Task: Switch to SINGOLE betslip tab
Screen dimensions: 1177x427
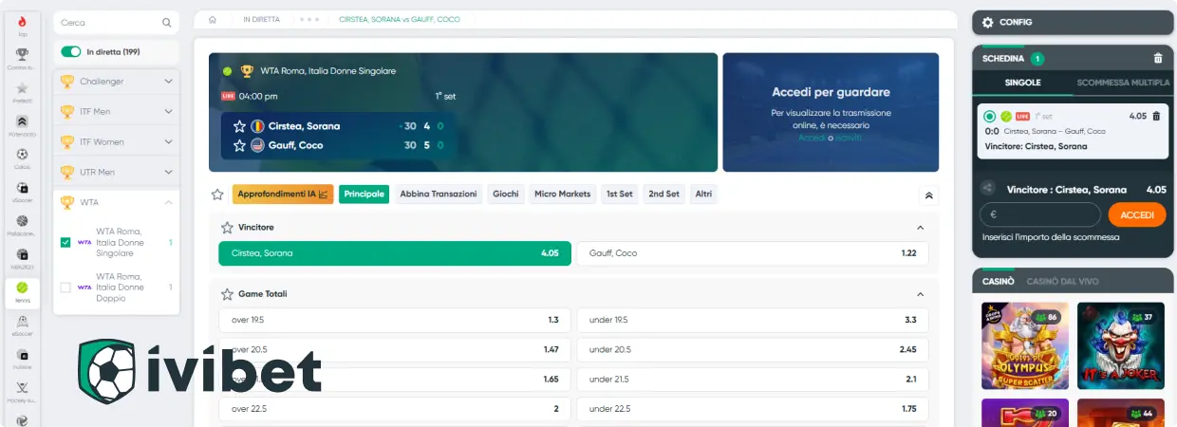Action: pyautogui.click(x=1023, y=83)
